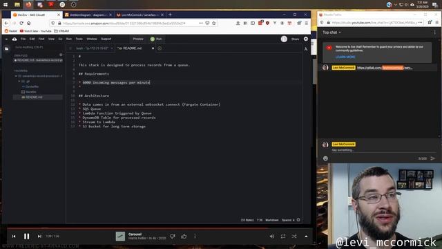
Task: Click LEARN MORE in chat welcome banner
Action: 345,57
